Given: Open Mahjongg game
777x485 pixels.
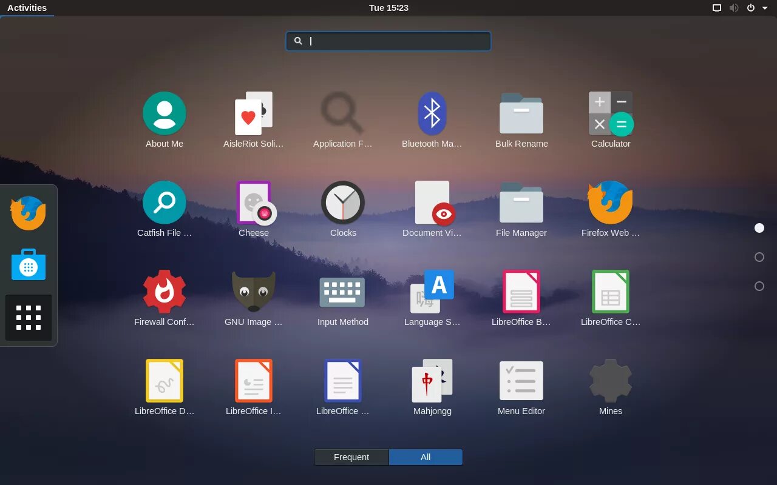Looking at the screenshot, I should pos(432,387).
